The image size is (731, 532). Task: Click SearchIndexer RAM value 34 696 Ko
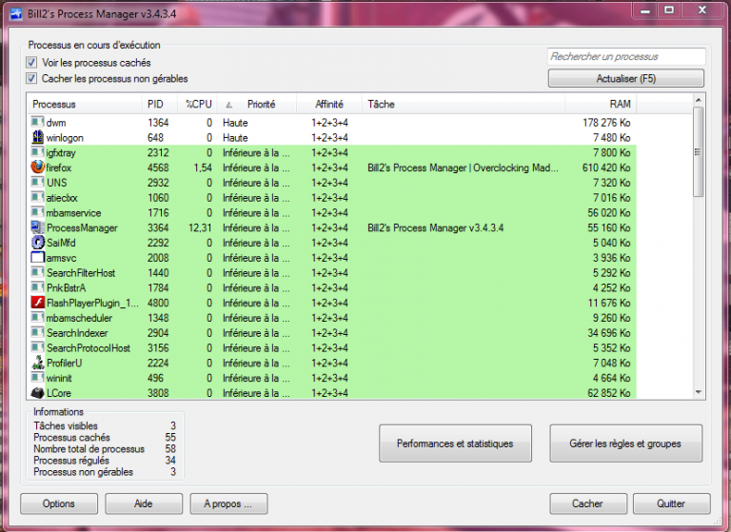(x=609, y=333)
